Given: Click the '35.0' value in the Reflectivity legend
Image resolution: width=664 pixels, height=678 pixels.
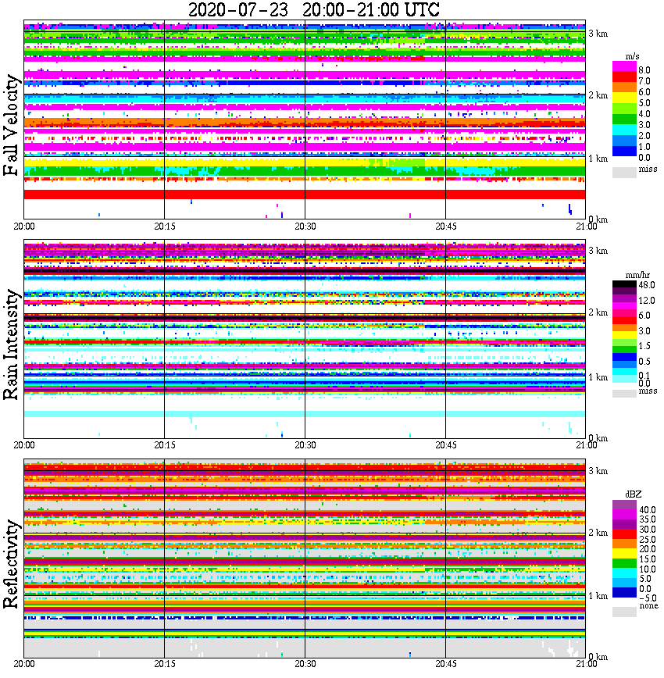Looking at the screenshot, I should (x=648, y=519).
